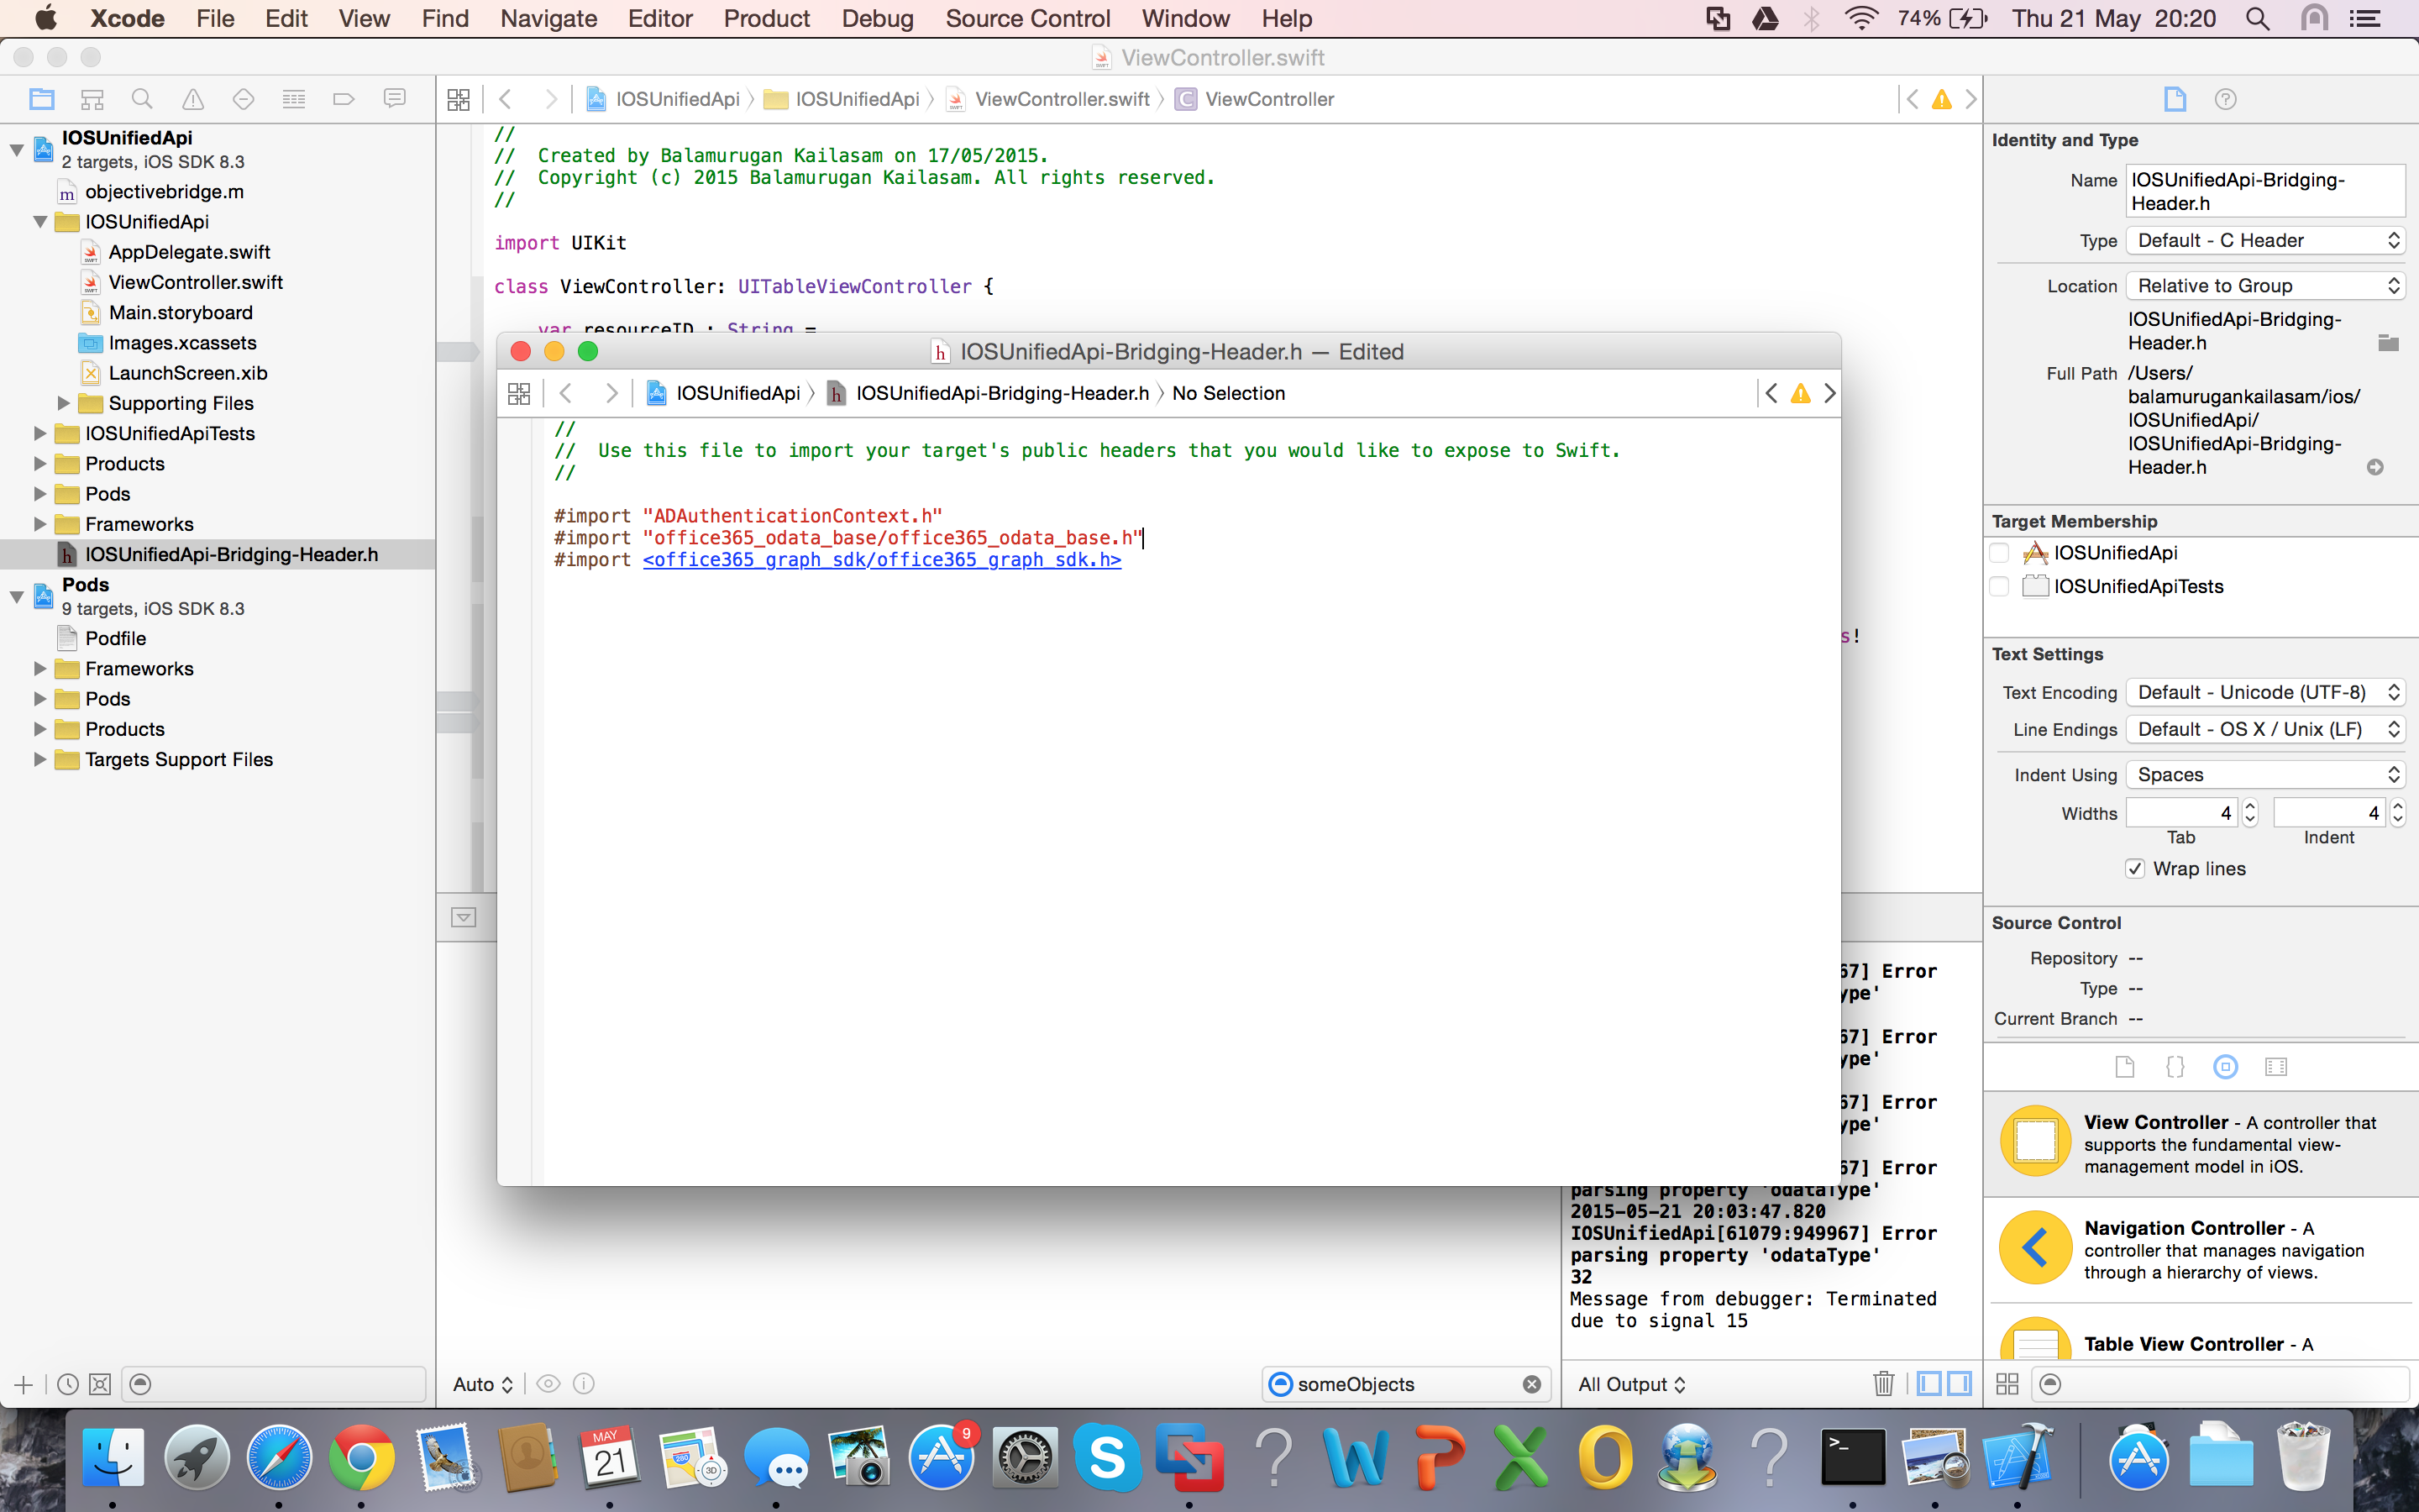Show the File Template library icon
The width and height of the screenshot is (2419, 1512).
pyautogui.click(x=2125, y=1067)
